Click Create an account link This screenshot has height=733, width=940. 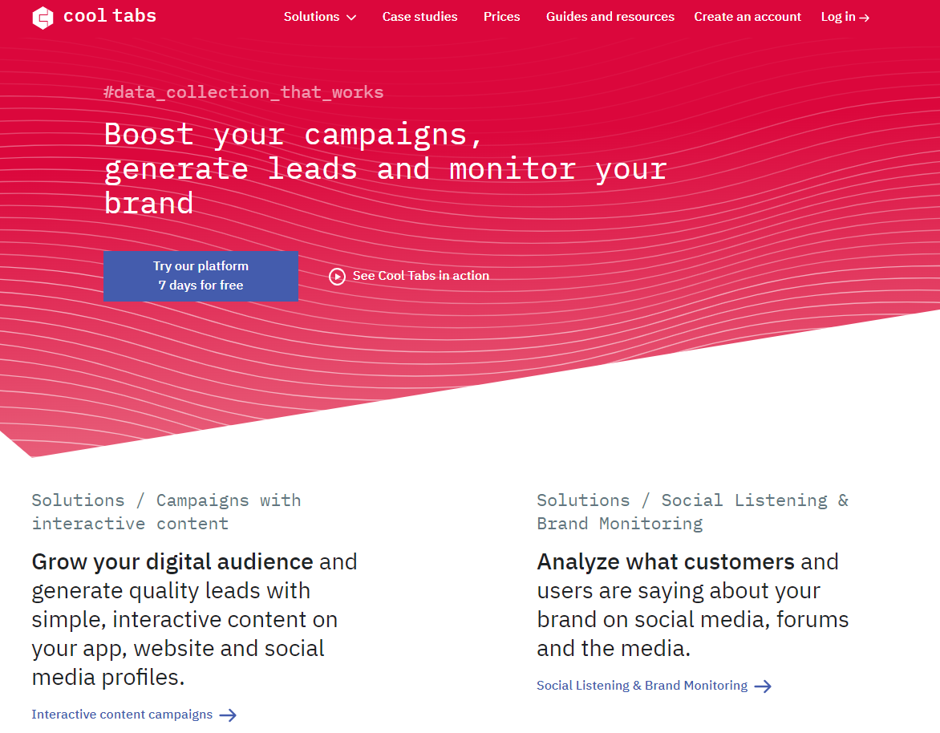point(748,17)
